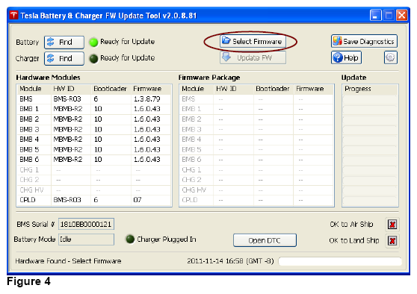Screen dimensions: 417x294
Task: Click the red X beside OK to Air Ship
Action: coord(392,225)
